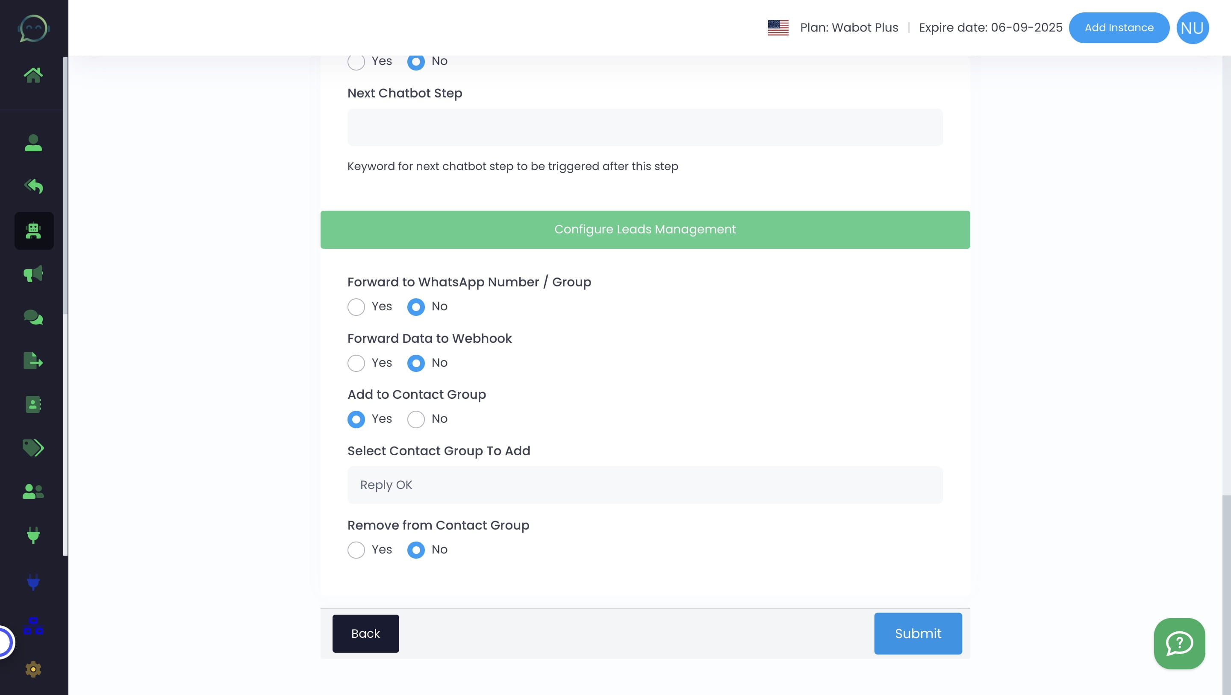Click the Select Contact Group dropdown

644,484
